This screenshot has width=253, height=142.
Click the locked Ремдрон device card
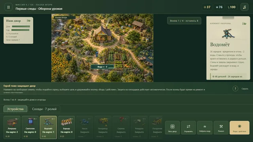[139, 127]
